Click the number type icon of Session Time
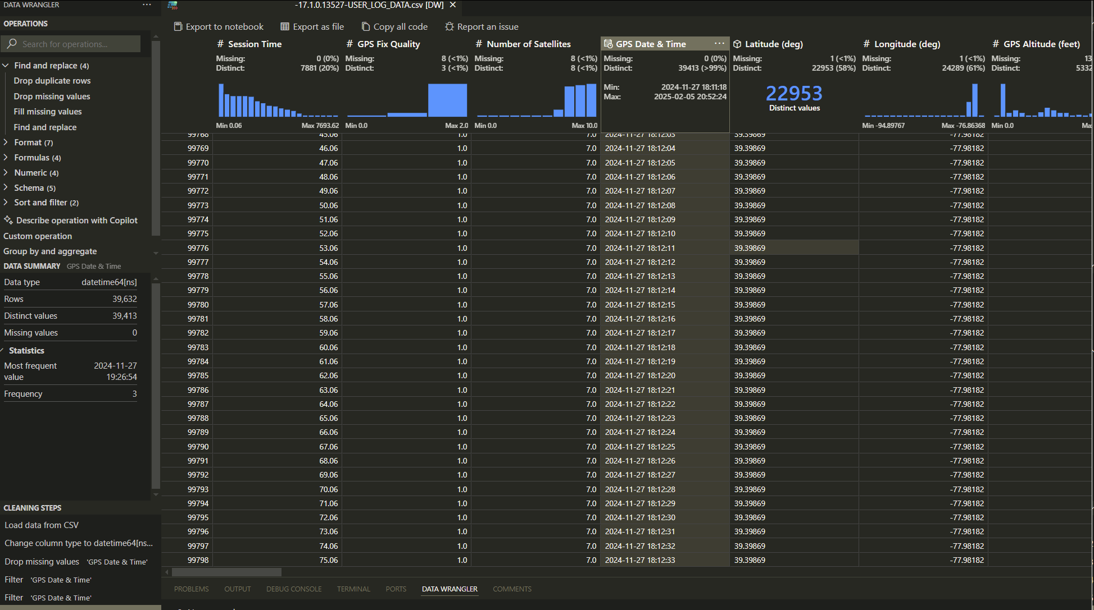The image size is (1094, 610). click(220, 44)
